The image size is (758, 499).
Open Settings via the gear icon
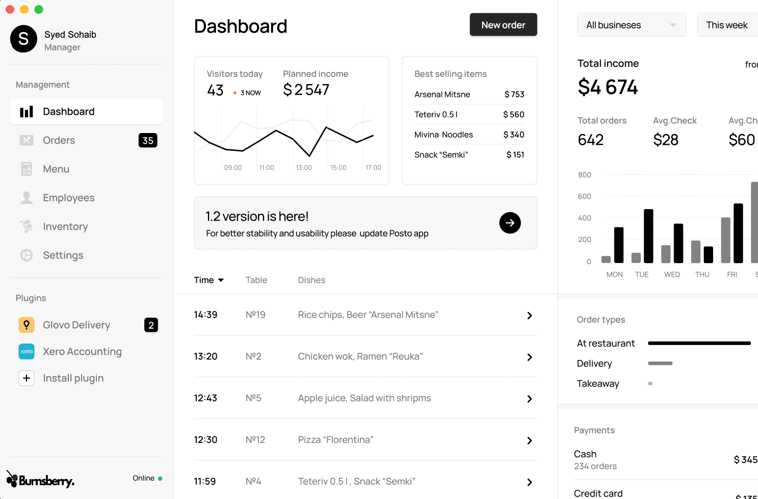click(27, 255)
